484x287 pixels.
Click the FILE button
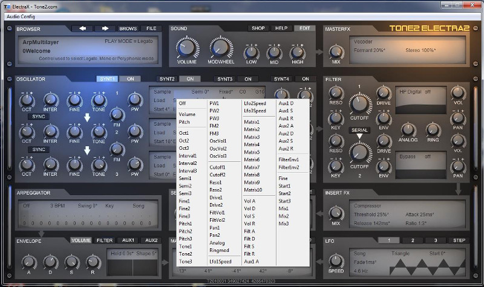click(x=151, y=28)
